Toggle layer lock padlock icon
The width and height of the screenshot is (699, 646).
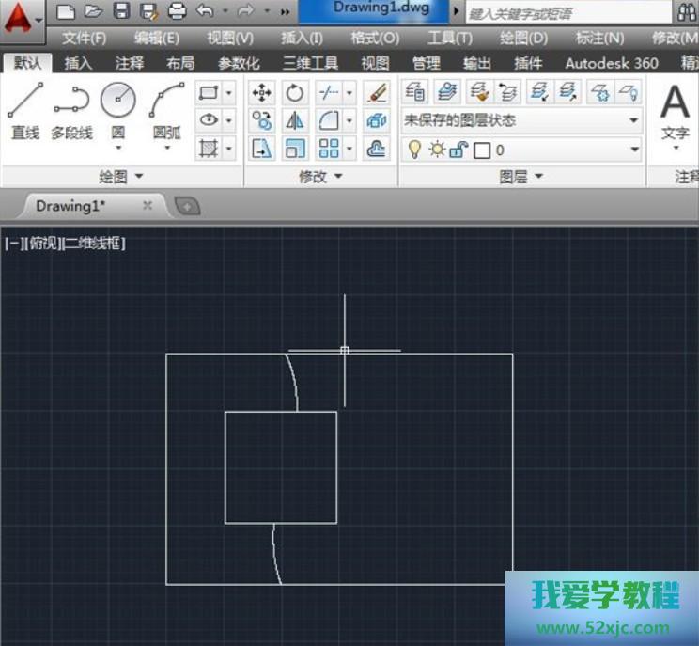coord(458,150)
